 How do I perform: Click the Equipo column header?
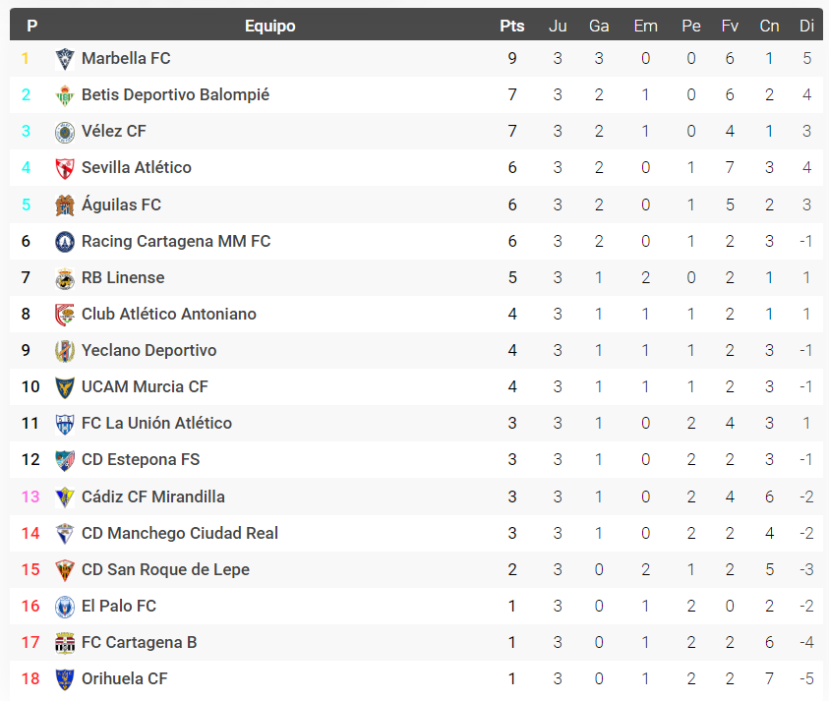pyautogui.click(x=269, y=27)
